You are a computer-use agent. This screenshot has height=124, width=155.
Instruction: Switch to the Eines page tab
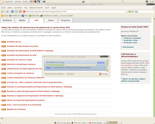tap(51, 20)
